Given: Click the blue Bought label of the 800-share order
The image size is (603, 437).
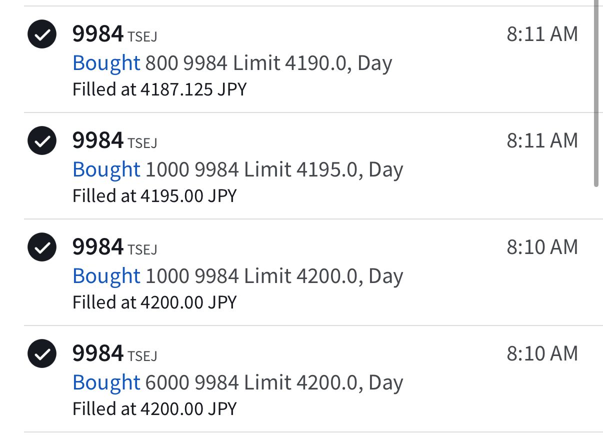Looking at the screenshot, I should [106, 63].
